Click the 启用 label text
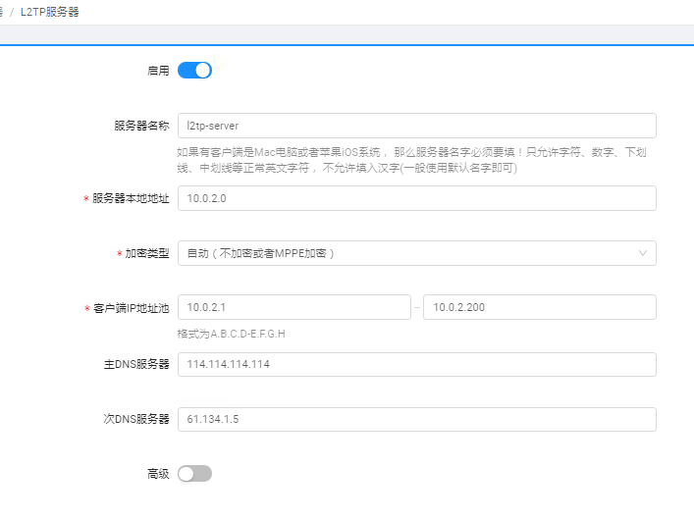The image size is (694, 521). point(158,71)
